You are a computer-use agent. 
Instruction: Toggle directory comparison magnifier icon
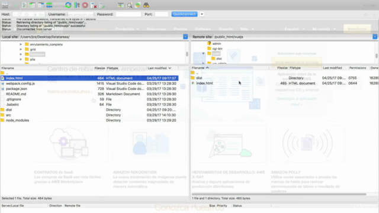pos(129,5)
